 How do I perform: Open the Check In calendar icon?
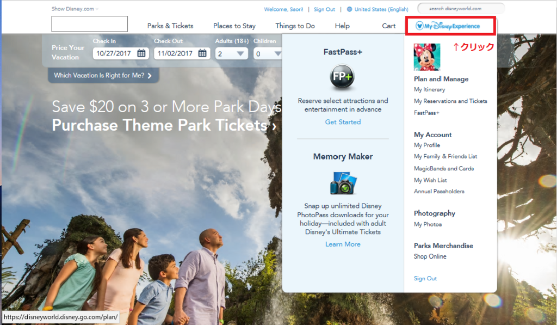pos(141,53)
